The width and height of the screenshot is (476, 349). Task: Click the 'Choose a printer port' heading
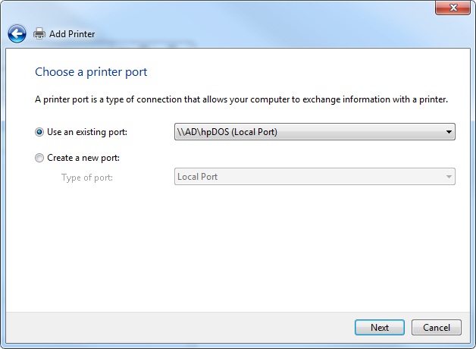point(91,72)
